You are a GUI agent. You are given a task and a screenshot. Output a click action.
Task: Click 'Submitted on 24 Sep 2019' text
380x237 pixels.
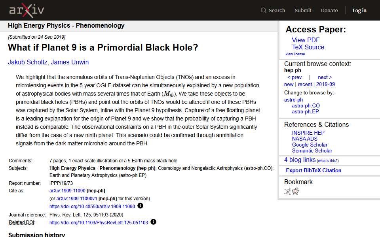point(36,37)
